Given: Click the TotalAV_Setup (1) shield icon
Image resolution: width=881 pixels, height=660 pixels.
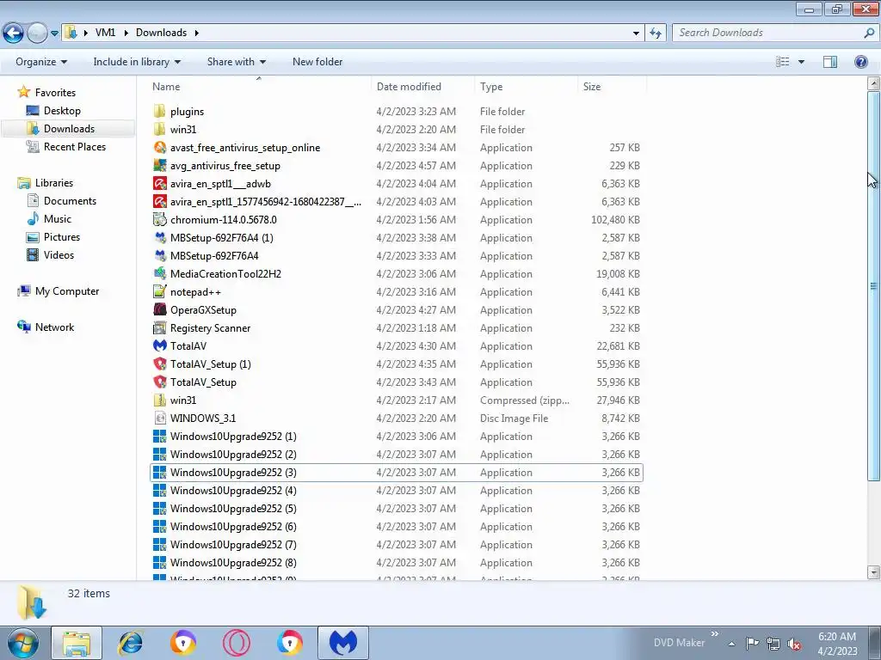Looking at the screenshot, I should click(159, 364).
